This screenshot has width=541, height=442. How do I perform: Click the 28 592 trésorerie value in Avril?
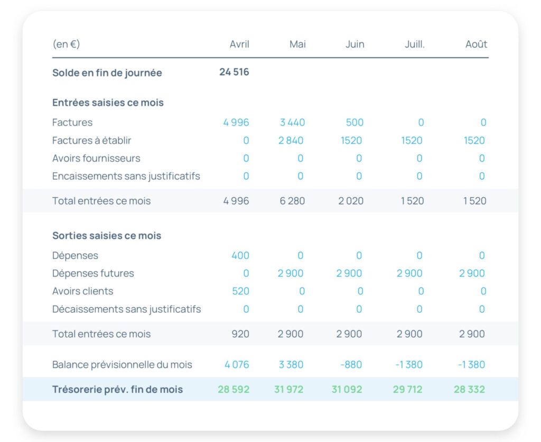pos(234,390)
